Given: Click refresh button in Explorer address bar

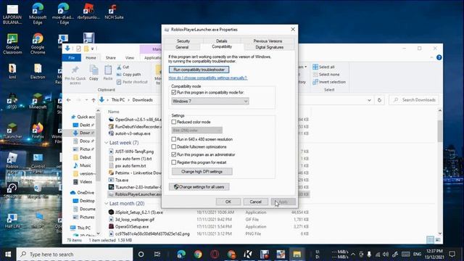Looking at the screenshot, I should click(x=379, y=100).
